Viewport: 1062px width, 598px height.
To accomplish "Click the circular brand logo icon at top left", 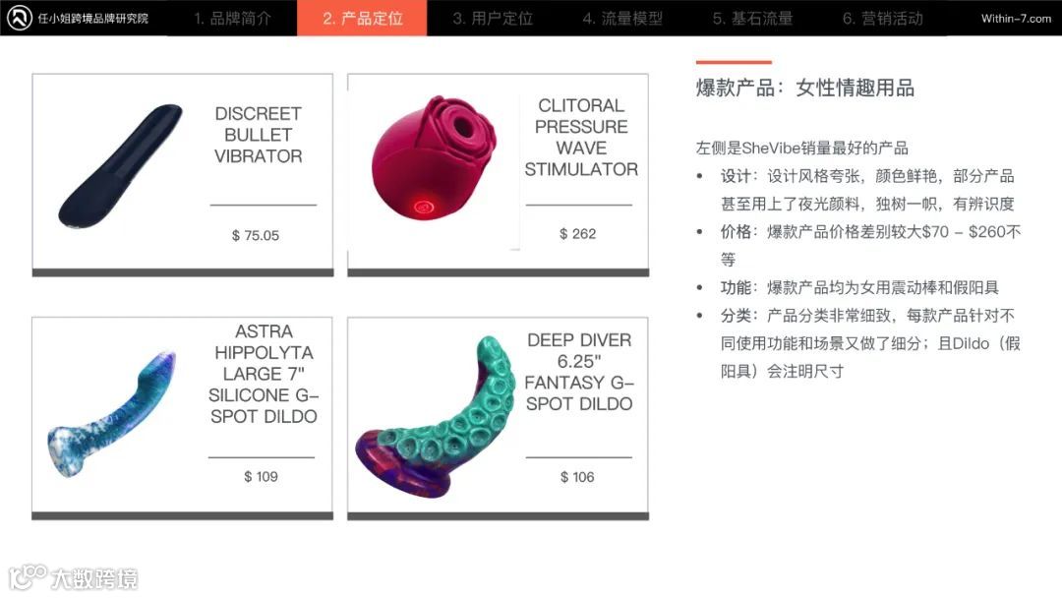I will (20, 18).
